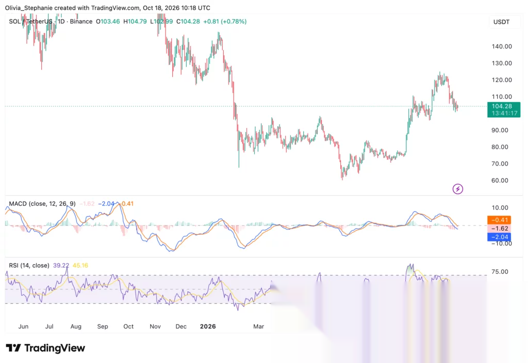528x363 pixels.
Task: Click the close value C104.28
Action: click(x=188, y=22)
